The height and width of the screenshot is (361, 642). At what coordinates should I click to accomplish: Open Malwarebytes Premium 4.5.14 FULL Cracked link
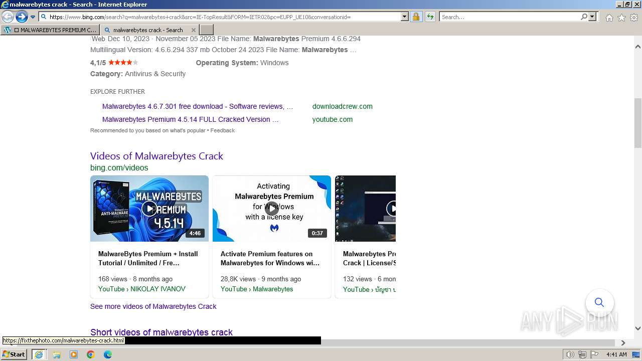190,119
